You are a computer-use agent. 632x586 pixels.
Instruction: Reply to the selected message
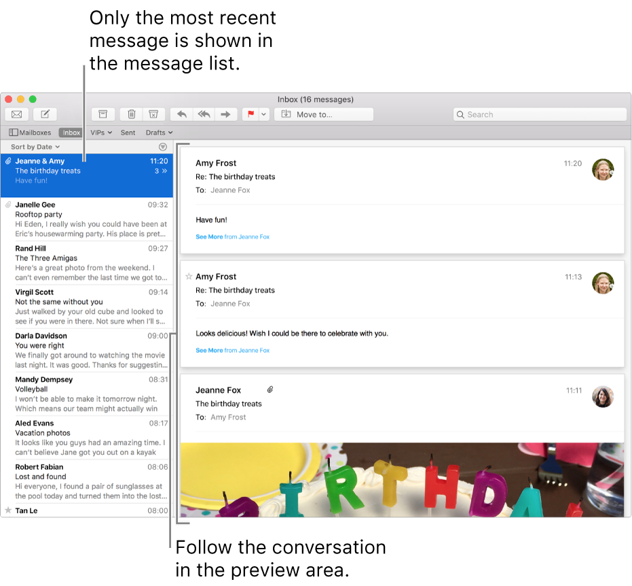point(181,114)
